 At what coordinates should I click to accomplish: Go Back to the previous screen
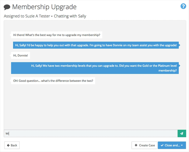tap(12, 145)
